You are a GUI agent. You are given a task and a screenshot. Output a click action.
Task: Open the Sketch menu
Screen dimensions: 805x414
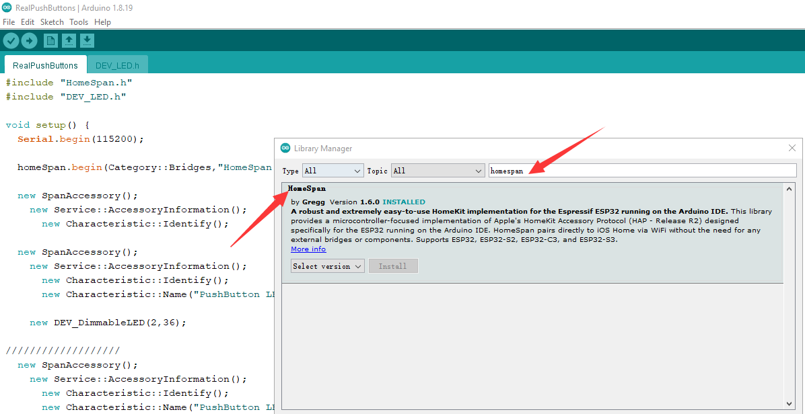(x=52, y=22)
